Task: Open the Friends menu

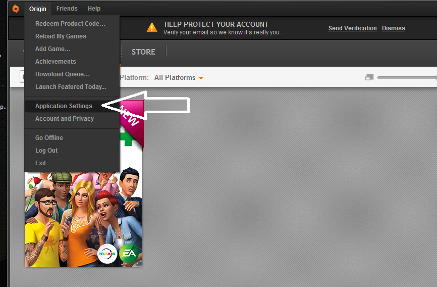Action: click(67, 9)
